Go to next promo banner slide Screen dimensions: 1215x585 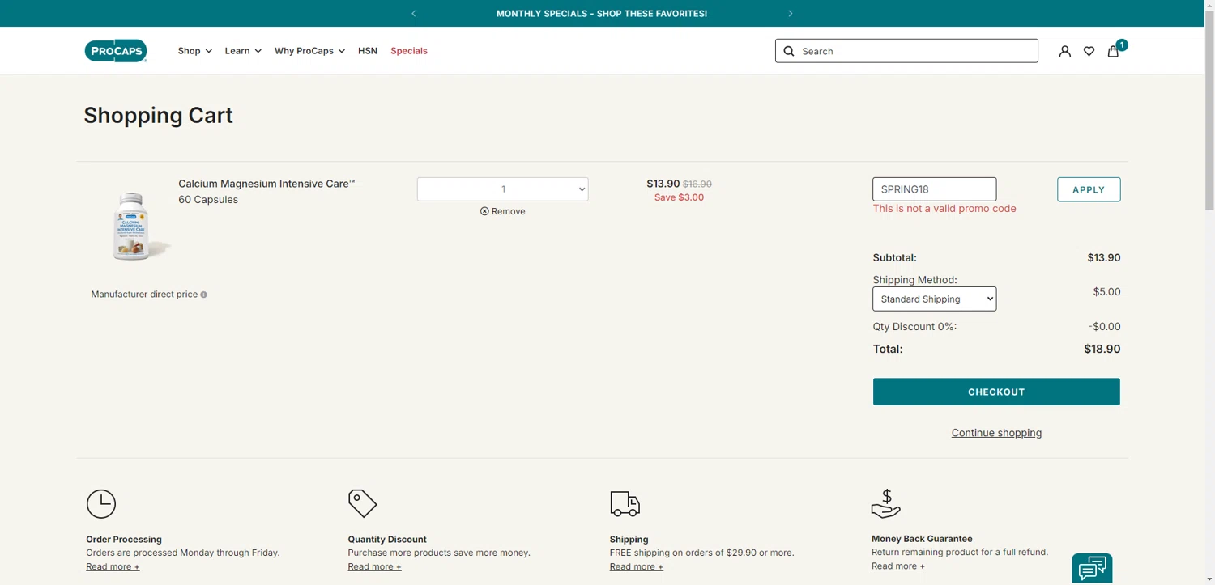pos(791,14)
